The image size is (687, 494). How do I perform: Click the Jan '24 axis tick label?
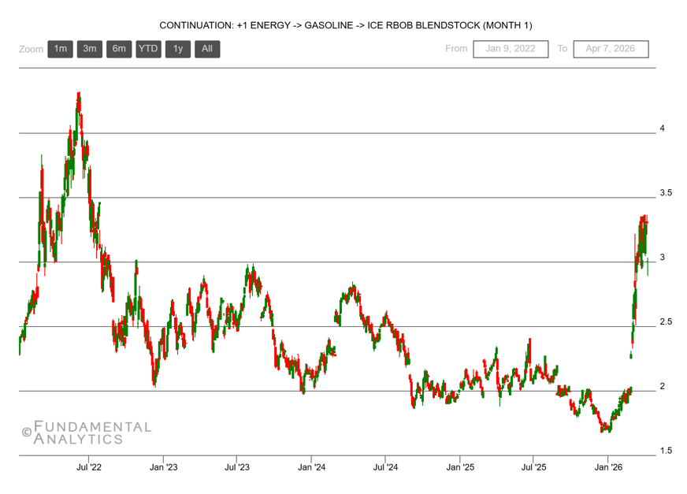click(x=311, y=467)
